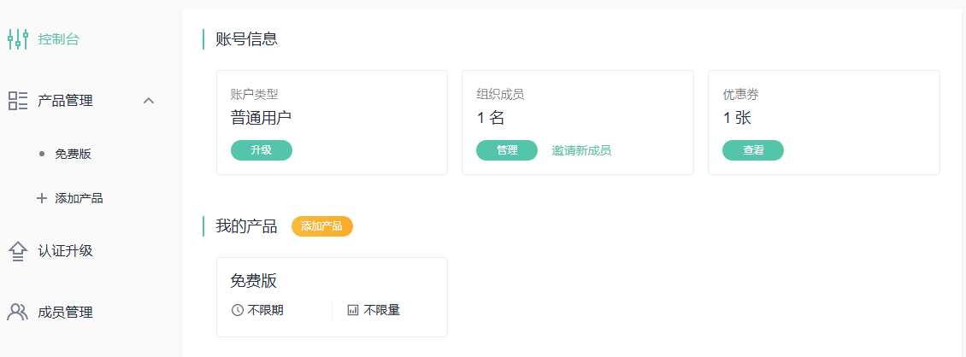Click the 控制台 dashboard sliders icon

pos(18,39)
